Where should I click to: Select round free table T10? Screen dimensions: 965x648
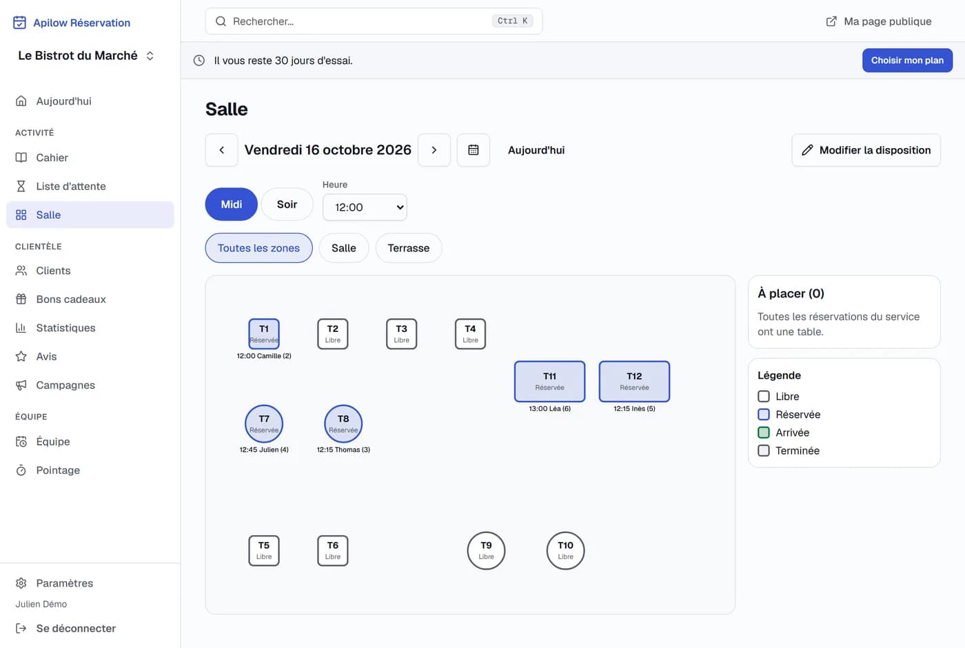tap(566, 551)
